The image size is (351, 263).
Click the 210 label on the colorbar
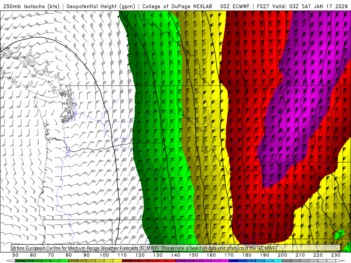pos(300,255)
